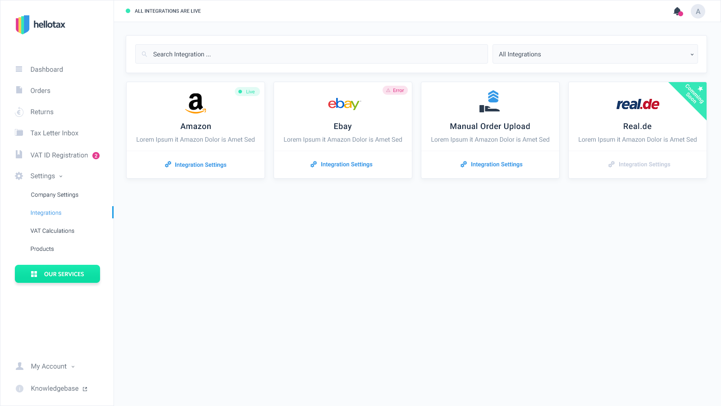Open the Knowledgebase link
This screenshot has height=406, width=721.
pos(55,388)
